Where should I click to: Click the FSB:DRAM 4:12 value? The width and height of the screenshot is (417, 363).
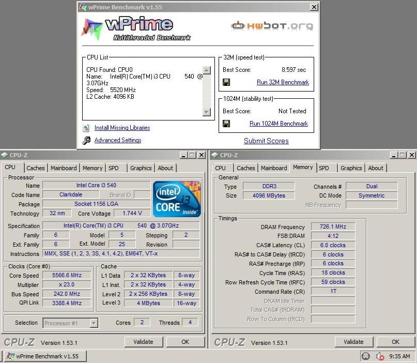333,236
